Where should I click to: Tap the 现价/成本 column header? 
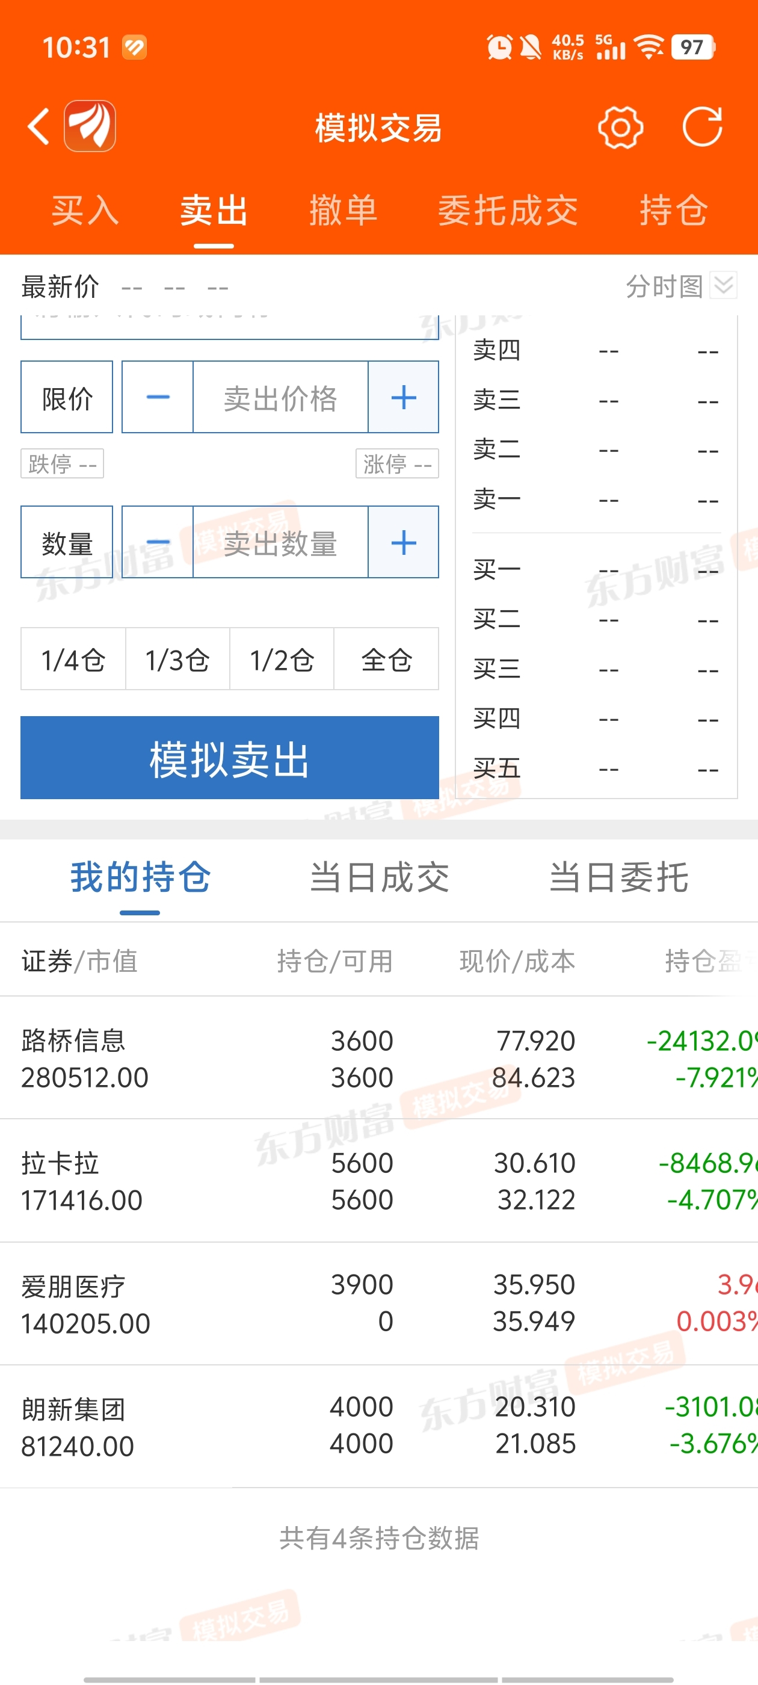pos(517,961)
